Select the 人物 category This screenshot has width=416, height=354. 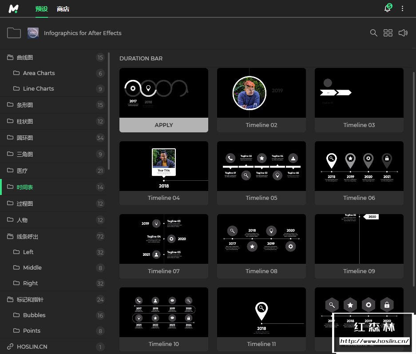coord(54,220)
